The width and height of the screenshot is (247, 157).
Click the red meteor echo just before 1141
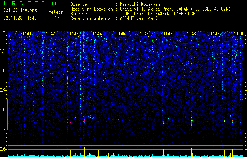pyautogui.click(x=15, y=117)
